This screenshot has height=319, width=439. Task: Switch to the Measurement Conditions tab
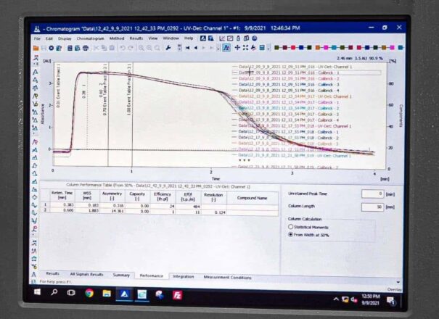point(227,277)
